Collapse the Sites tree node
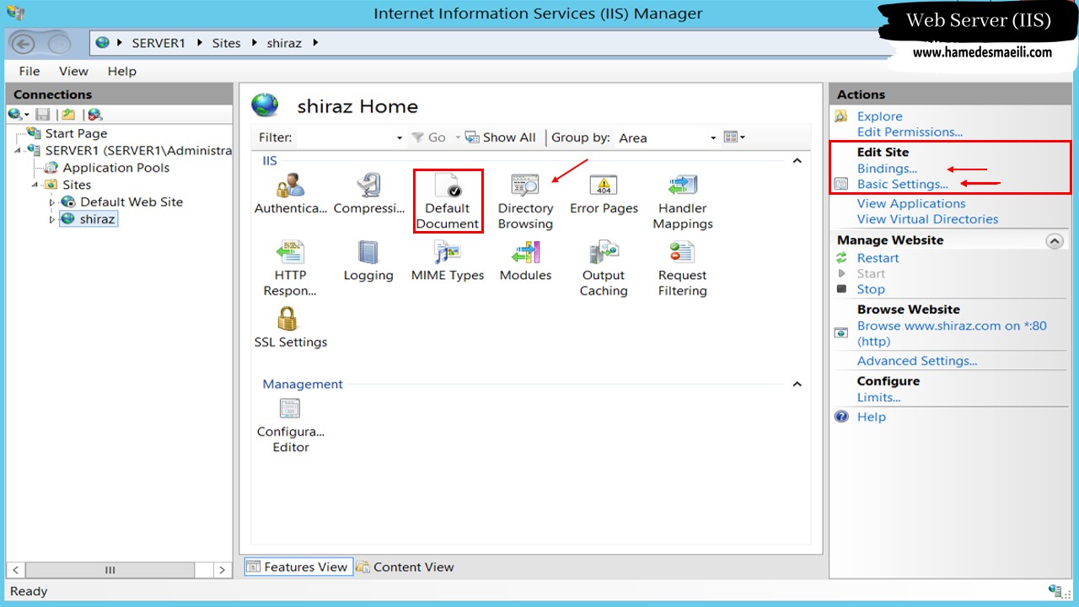The width and height of the screenshot is (1079, 607). click(35, 185)
